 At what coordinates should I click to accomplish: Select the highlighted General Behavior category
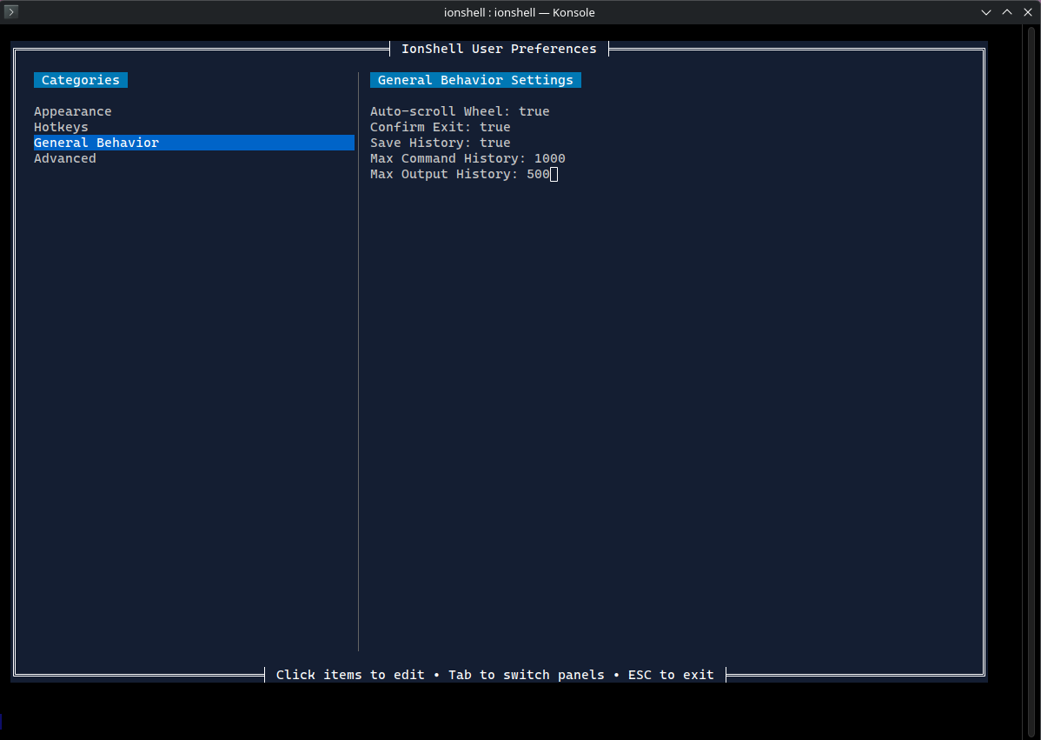96,143
